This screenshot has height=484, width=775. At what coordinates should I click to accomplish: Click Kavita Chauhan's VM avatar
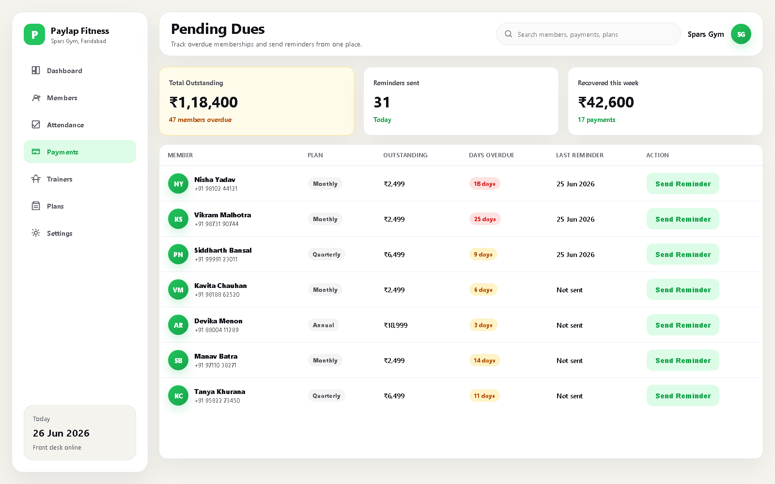coord(178,289)
